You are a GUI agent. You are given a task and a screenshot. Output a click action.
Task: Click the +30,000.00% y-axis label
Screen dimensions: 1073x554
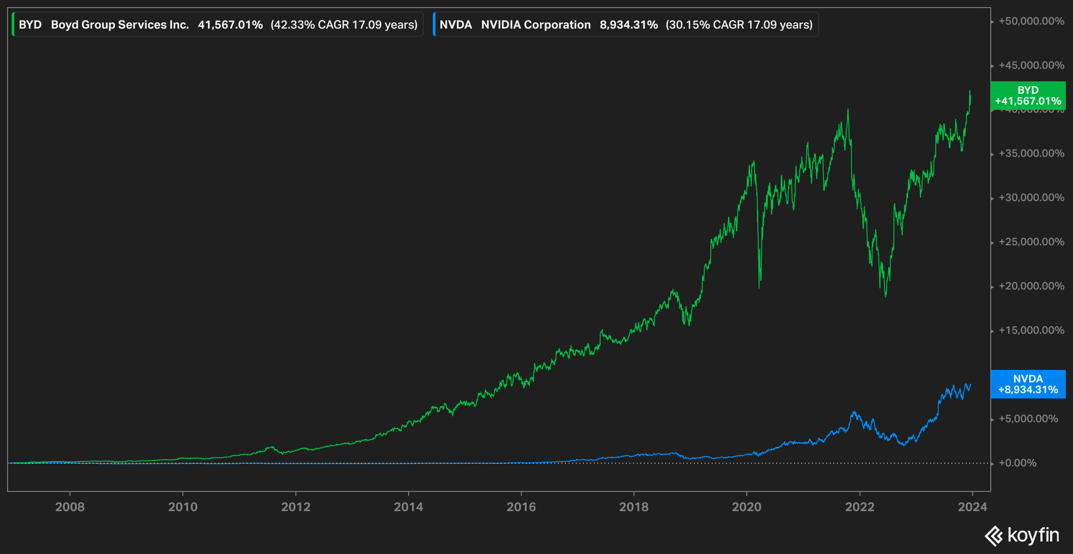1031,197
